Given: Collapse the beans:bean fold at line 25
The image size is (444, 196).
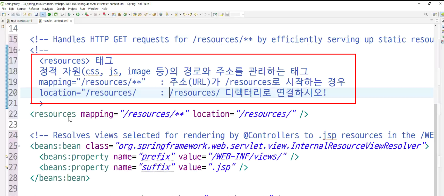Looking at the screenshot, I should (x=19, y=146).
